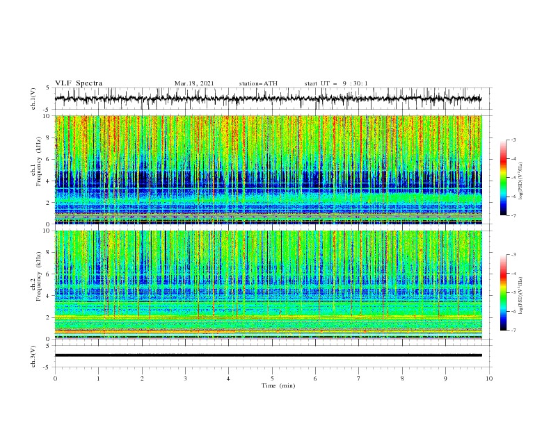551x425 pixels.
Task: Click the lower colorbar's "log(PSD)(V²/Hz)" label
Action: [x=521, y=295]
